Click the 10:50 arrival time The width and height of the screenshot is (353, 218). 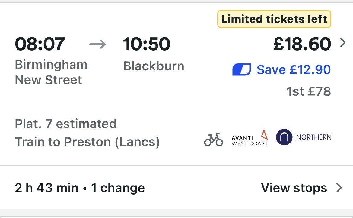pos(147,44)
